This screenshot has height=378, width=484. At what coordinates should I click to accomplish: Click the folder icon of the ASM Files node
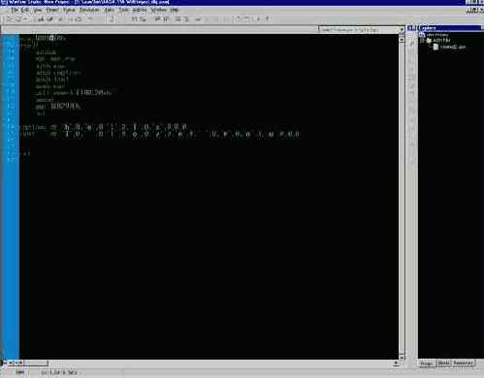pyautogui.click(x=429, y=41)
